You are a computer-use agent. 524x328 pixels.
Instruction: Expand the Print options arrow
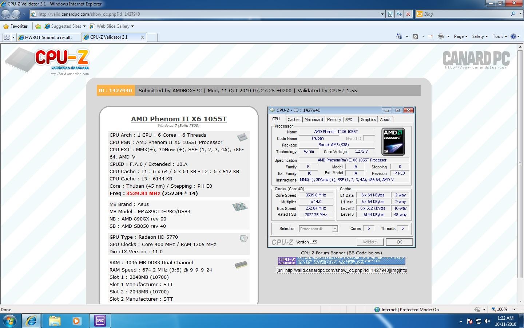coord(448,36)
